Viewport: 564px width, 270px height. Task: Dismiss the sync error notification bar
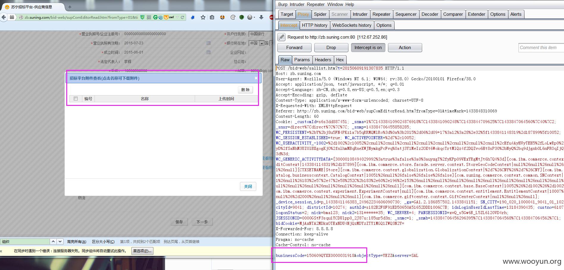(x=1, y=251)
